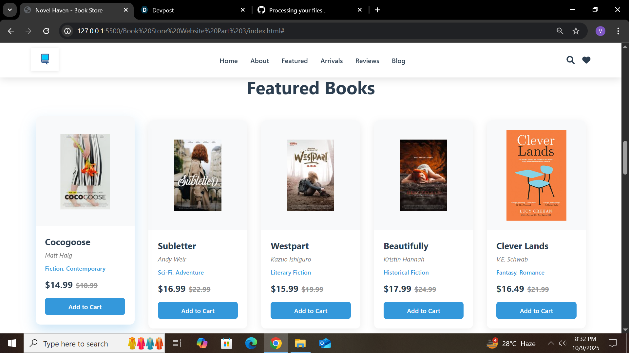Bookmark this page with the star icon
The height and width of the screenshot is (353, 629).
[x=576, y=31]
